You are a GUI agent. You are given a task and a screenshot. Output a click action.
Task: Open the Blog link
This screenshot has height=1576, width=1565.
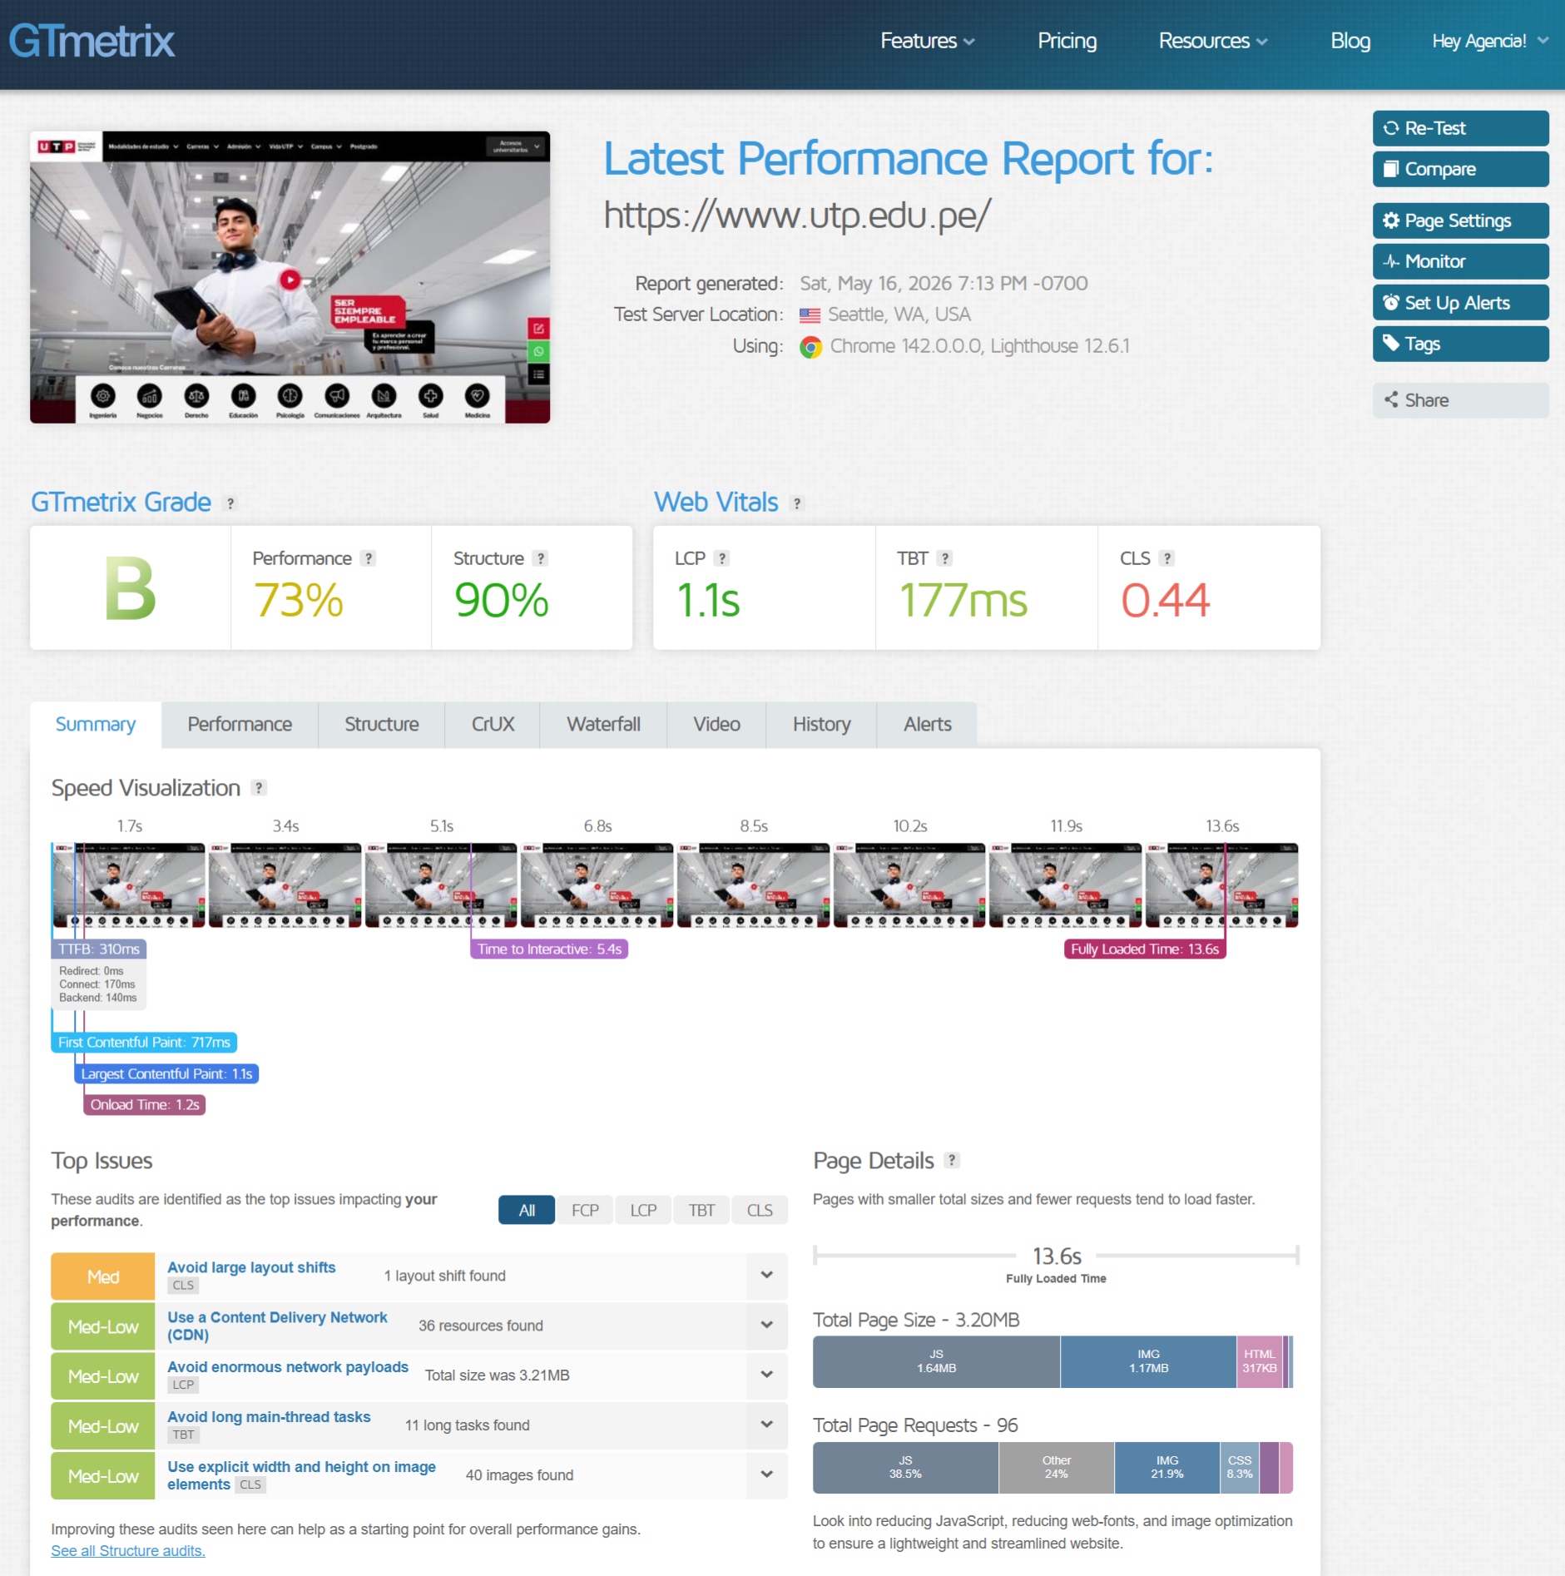1350,41
